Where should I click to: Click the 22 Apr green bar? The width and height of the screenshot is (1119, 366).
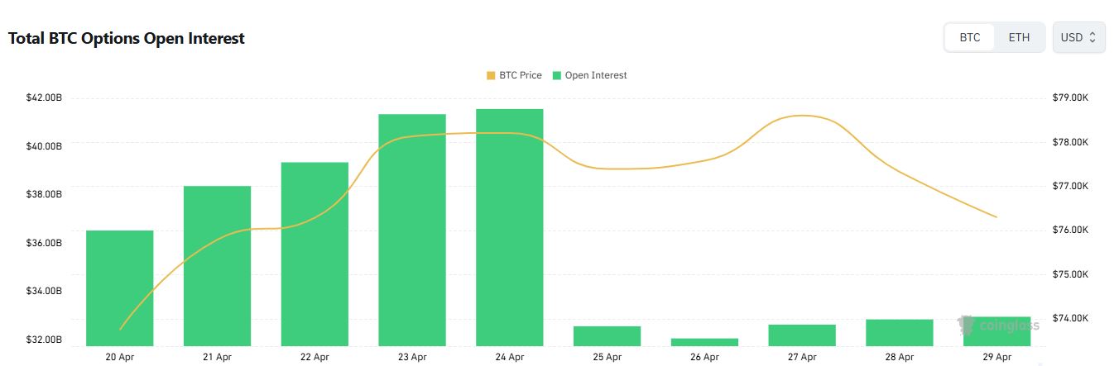315,254
